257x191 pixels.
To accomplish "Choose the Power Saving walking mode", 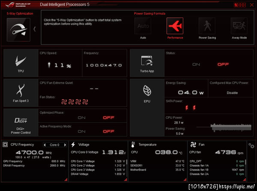I will pyautogui.click(x=207, y=26).
